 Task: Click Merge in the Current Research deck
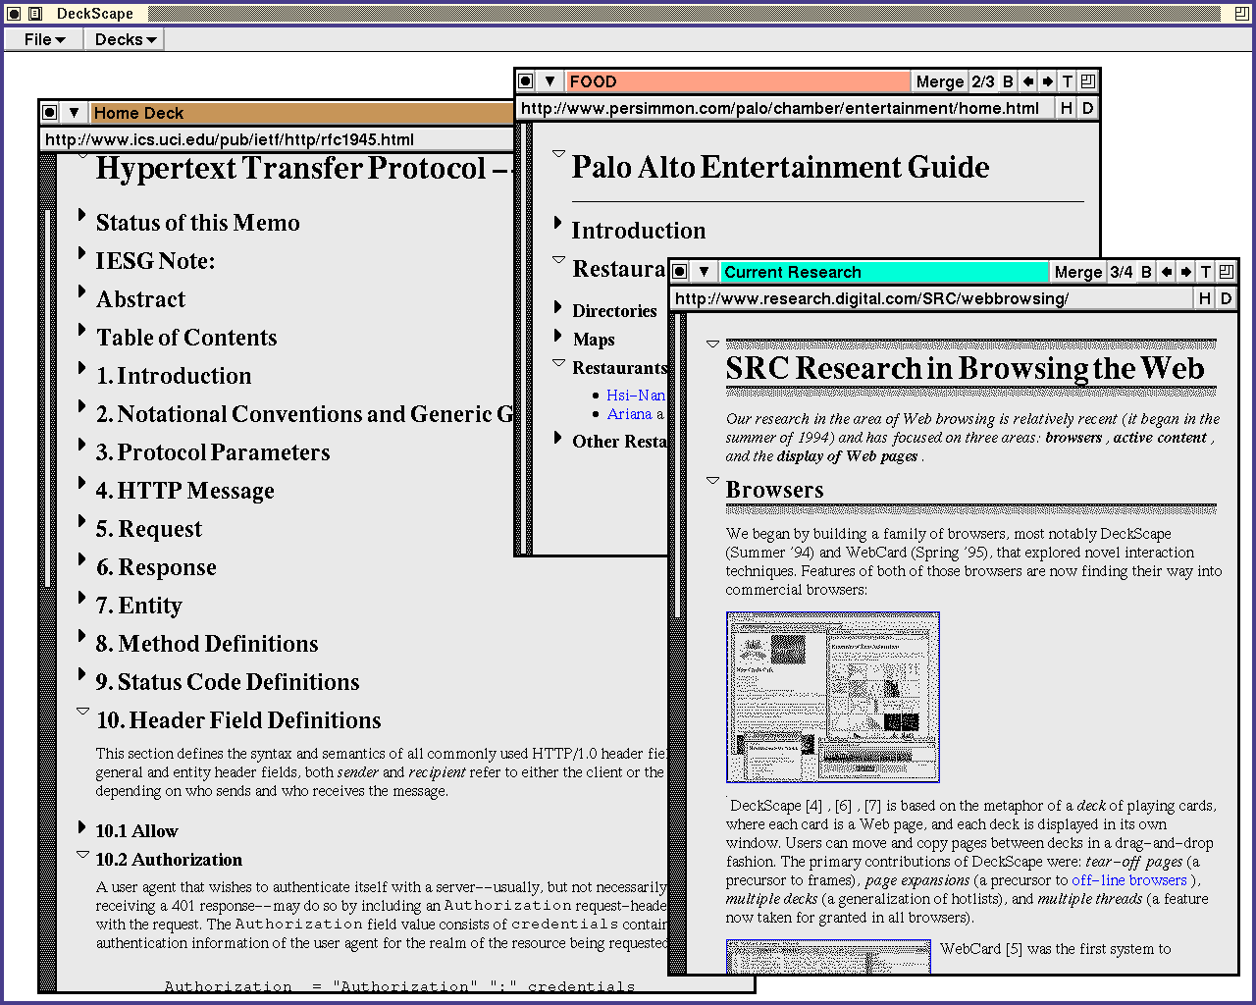1078,272
